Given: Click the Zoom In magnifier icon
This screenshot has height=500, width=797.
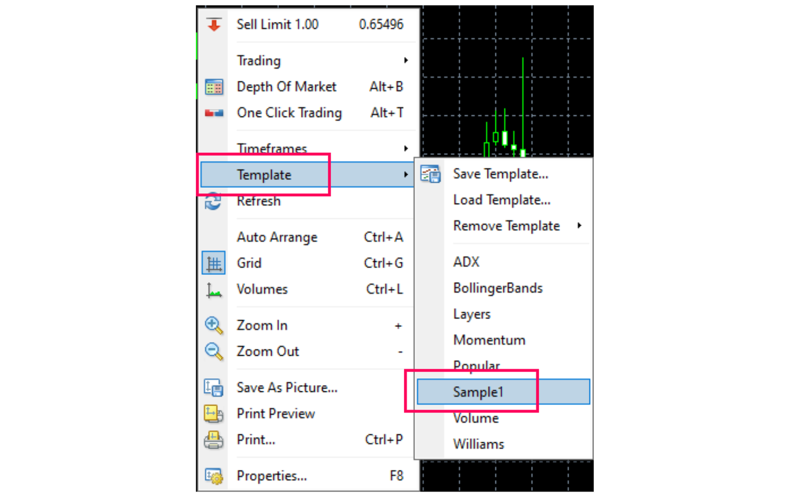Looking at the screenshot, I should pos(214,325).
